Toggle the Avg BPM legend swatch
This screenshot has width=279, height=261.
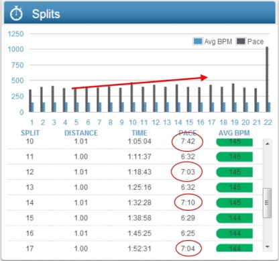[x=198, y=42]
